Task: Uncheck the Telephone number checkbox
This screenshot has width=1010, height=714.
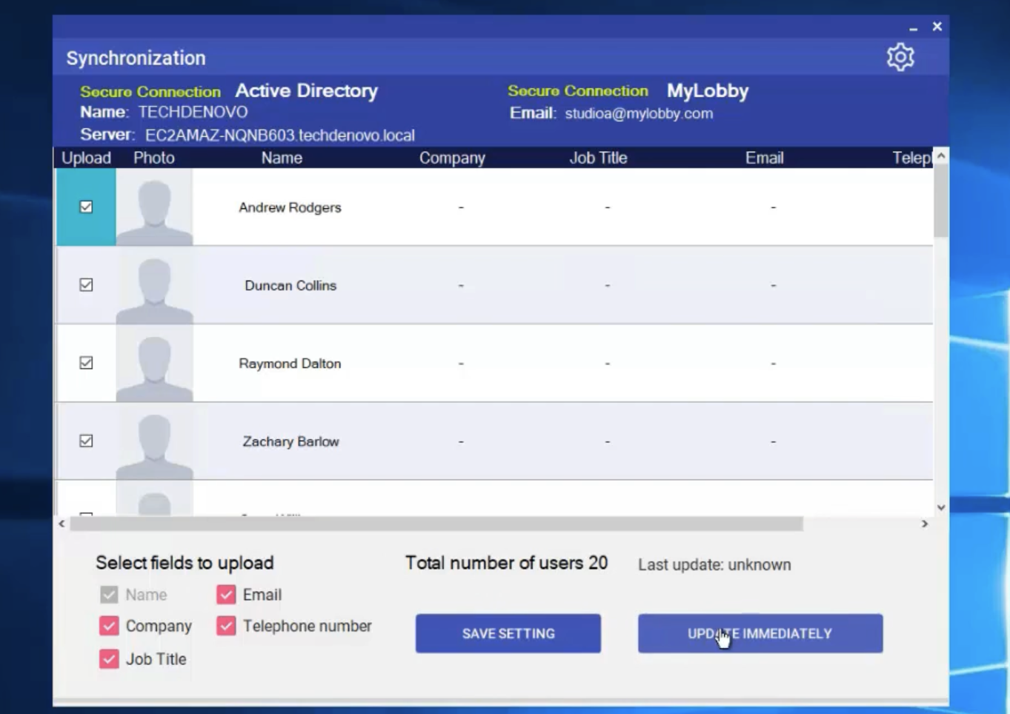Action: click(x=225, y=626)
